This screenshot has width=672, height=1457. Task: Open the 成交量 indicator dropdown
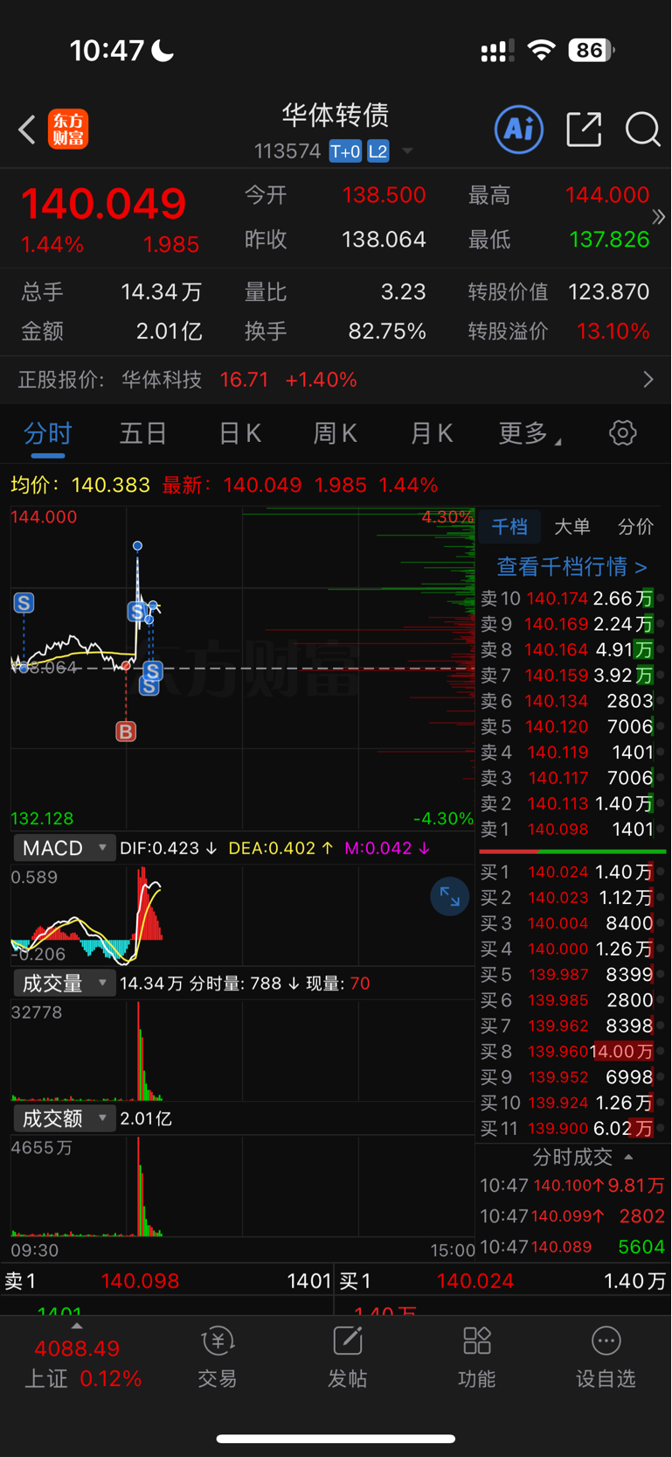click(65, 984)
